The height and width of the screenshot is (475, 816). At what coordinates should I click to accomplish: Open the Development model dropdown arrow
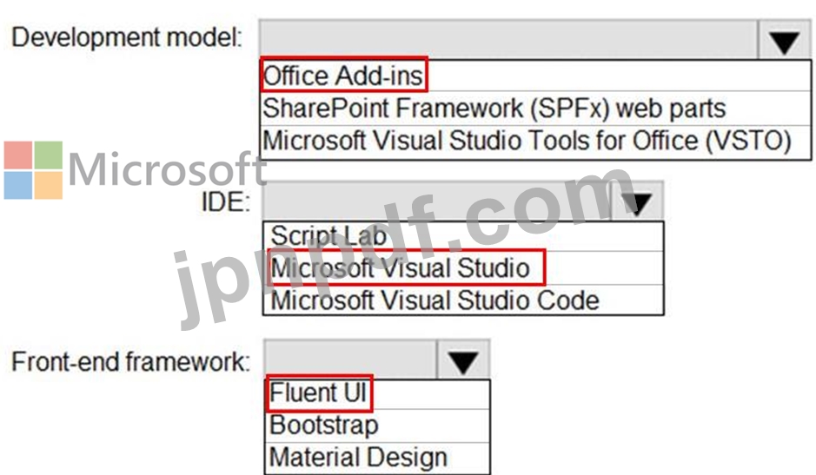pyautogui.click(x=784, y=40)
